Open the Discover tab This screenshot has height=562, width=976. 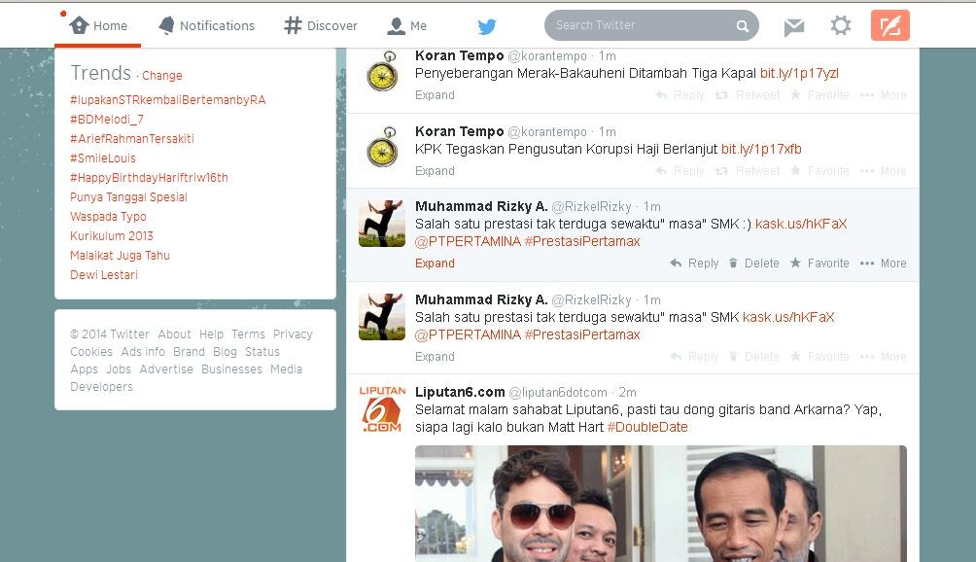coord(321,25)
